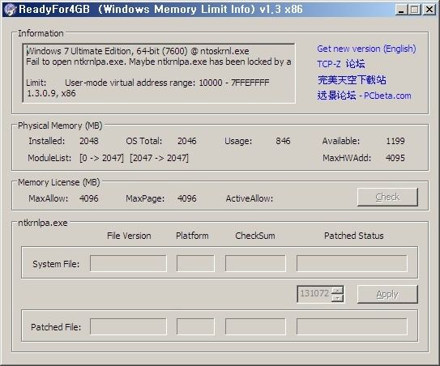Click the System File CheckSum field
The height and width of the screenshot is (366, 440).
pos(255,263)
